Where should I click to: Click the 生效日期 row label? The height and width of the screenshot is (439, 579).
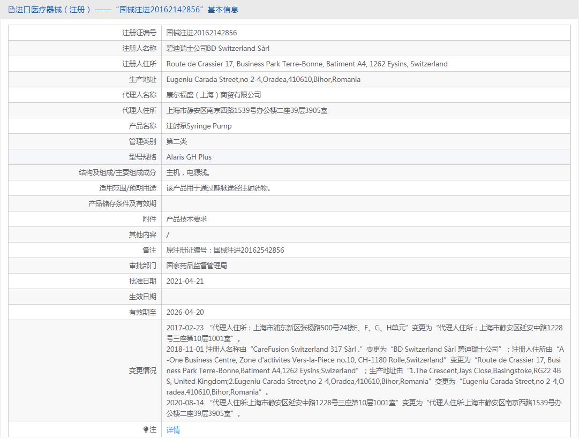tap(142, 297)
